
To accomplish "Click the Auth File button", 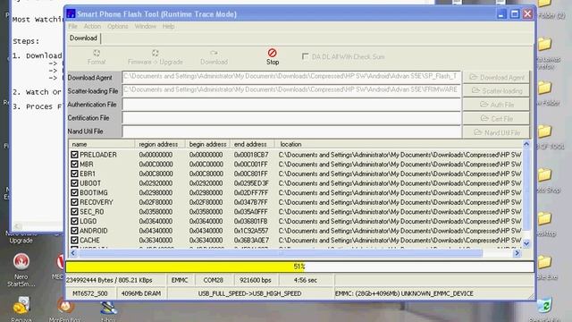I will pyautogui.click(x=496, y=105).
